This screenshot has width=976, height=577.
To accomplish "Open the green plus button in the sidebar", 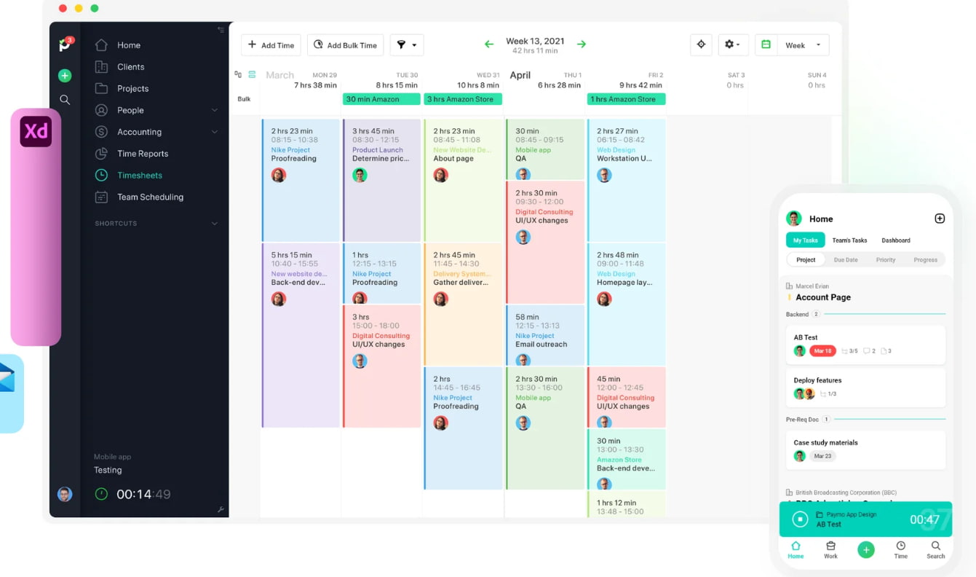I will click(x=64, y=75).
